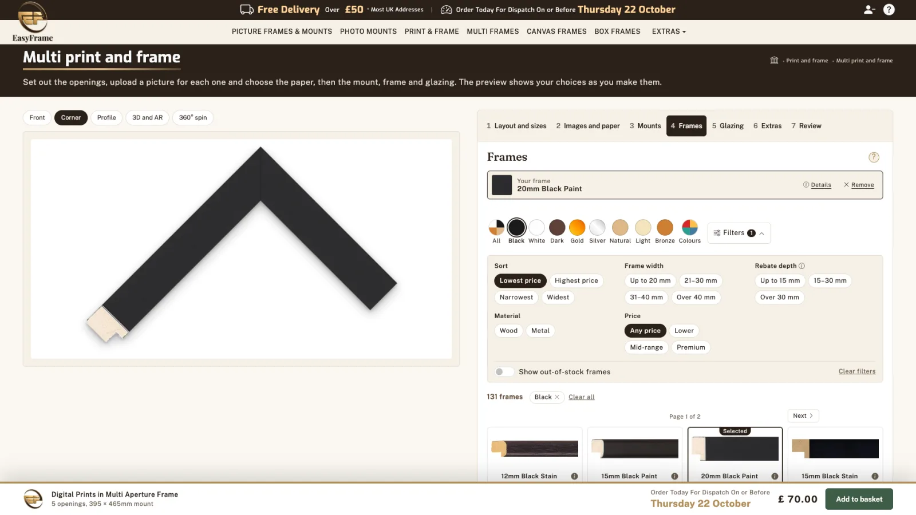Open CANVAS FRAMES menu item
This screenshot has height=515, width=916.
click(556, 31)
